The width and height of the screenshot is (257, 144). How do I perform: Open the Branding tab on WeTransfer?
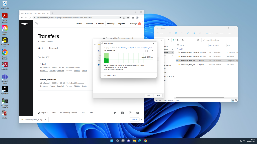[111, 24]
